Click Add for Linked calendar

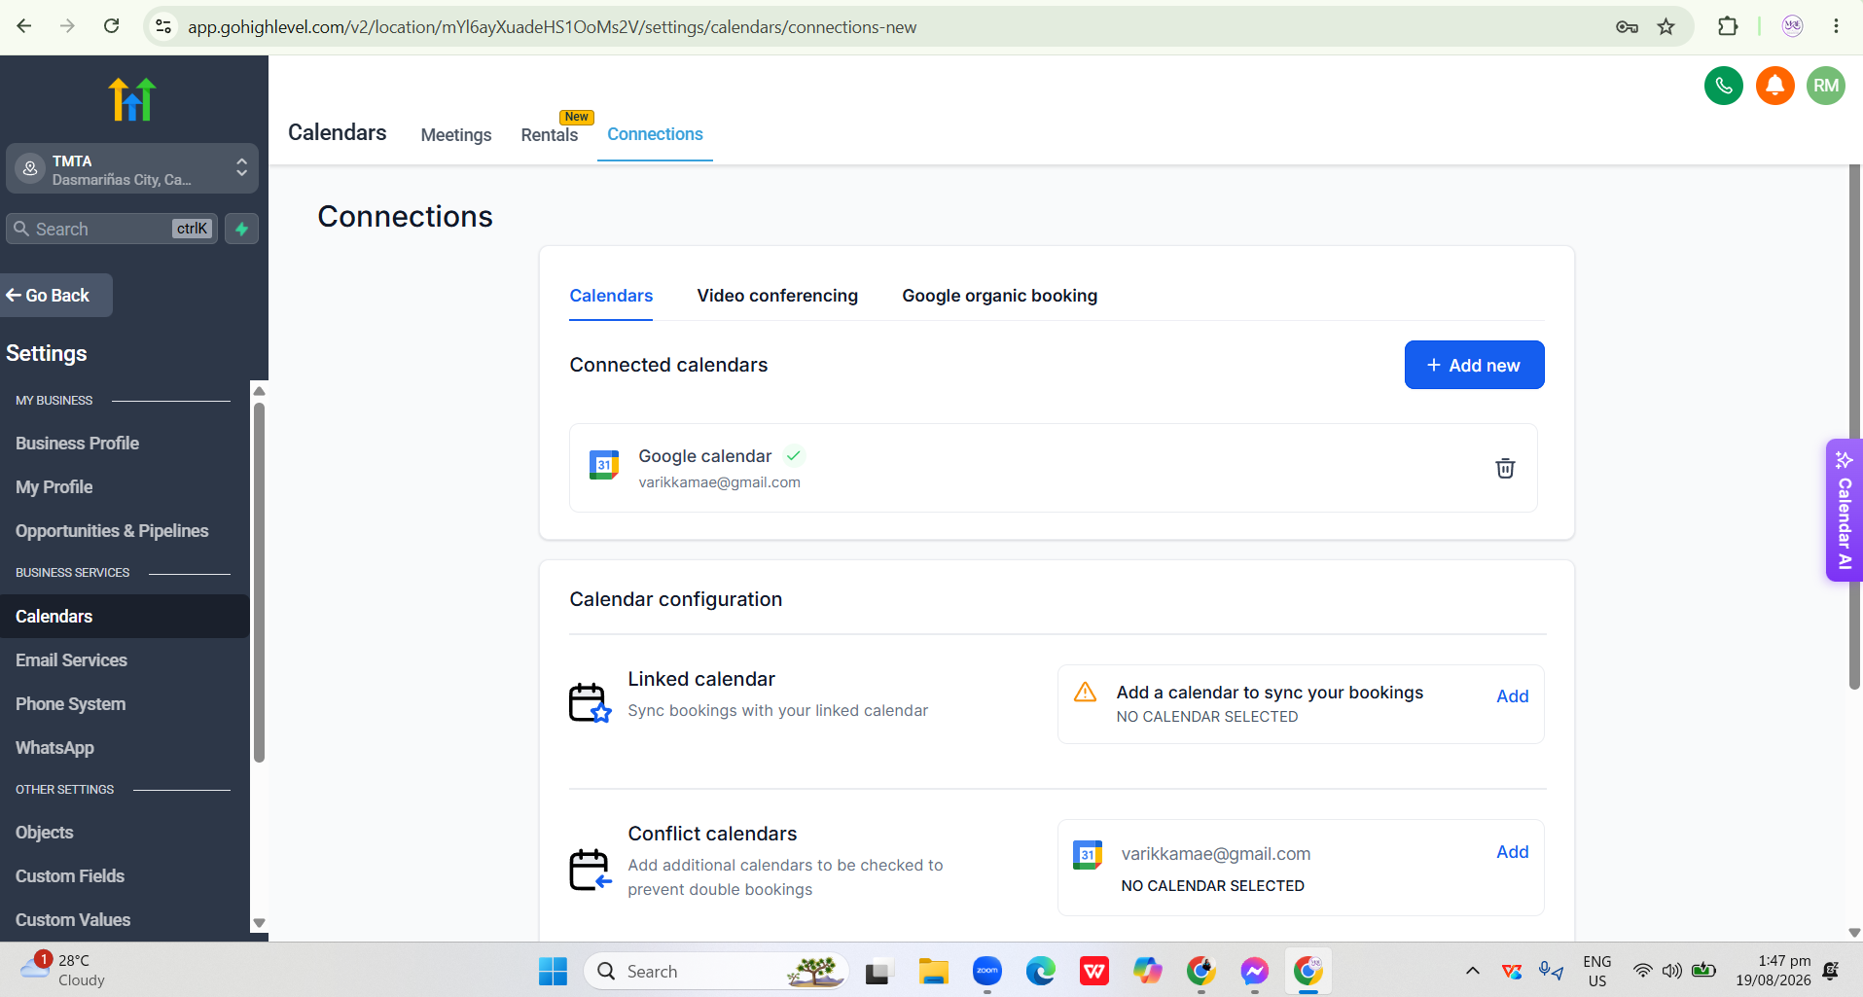pyautogui.click(x=1512, y=696)
